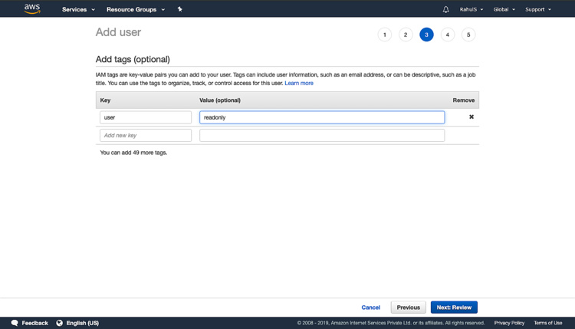Click the pin shortcut icon in navbar
The width and height of the screenshot is (575, 329).
[x=179, y=9]
